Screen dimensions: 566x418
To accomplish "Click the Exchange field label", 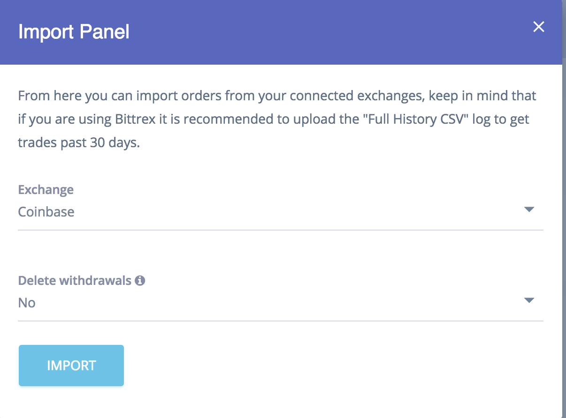I will (x=46, y=190).
